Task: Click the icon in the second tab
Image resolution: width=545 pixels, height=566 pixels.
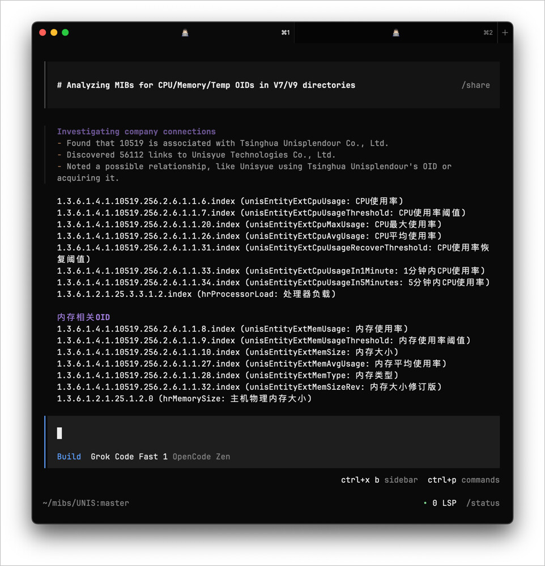Action: tap(395, 33)
